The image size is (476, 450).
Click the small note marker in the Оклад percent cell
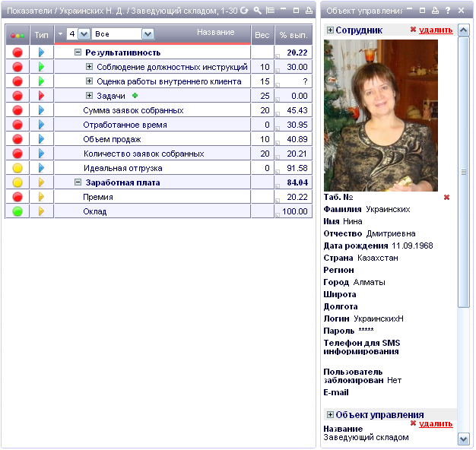278,215
